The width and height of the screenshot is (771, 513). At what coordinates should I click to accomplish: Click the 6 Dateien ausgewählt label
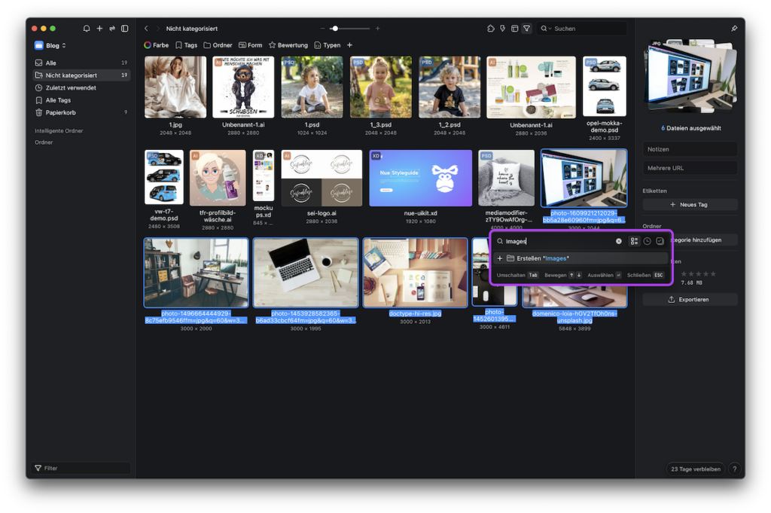[691, 128]
